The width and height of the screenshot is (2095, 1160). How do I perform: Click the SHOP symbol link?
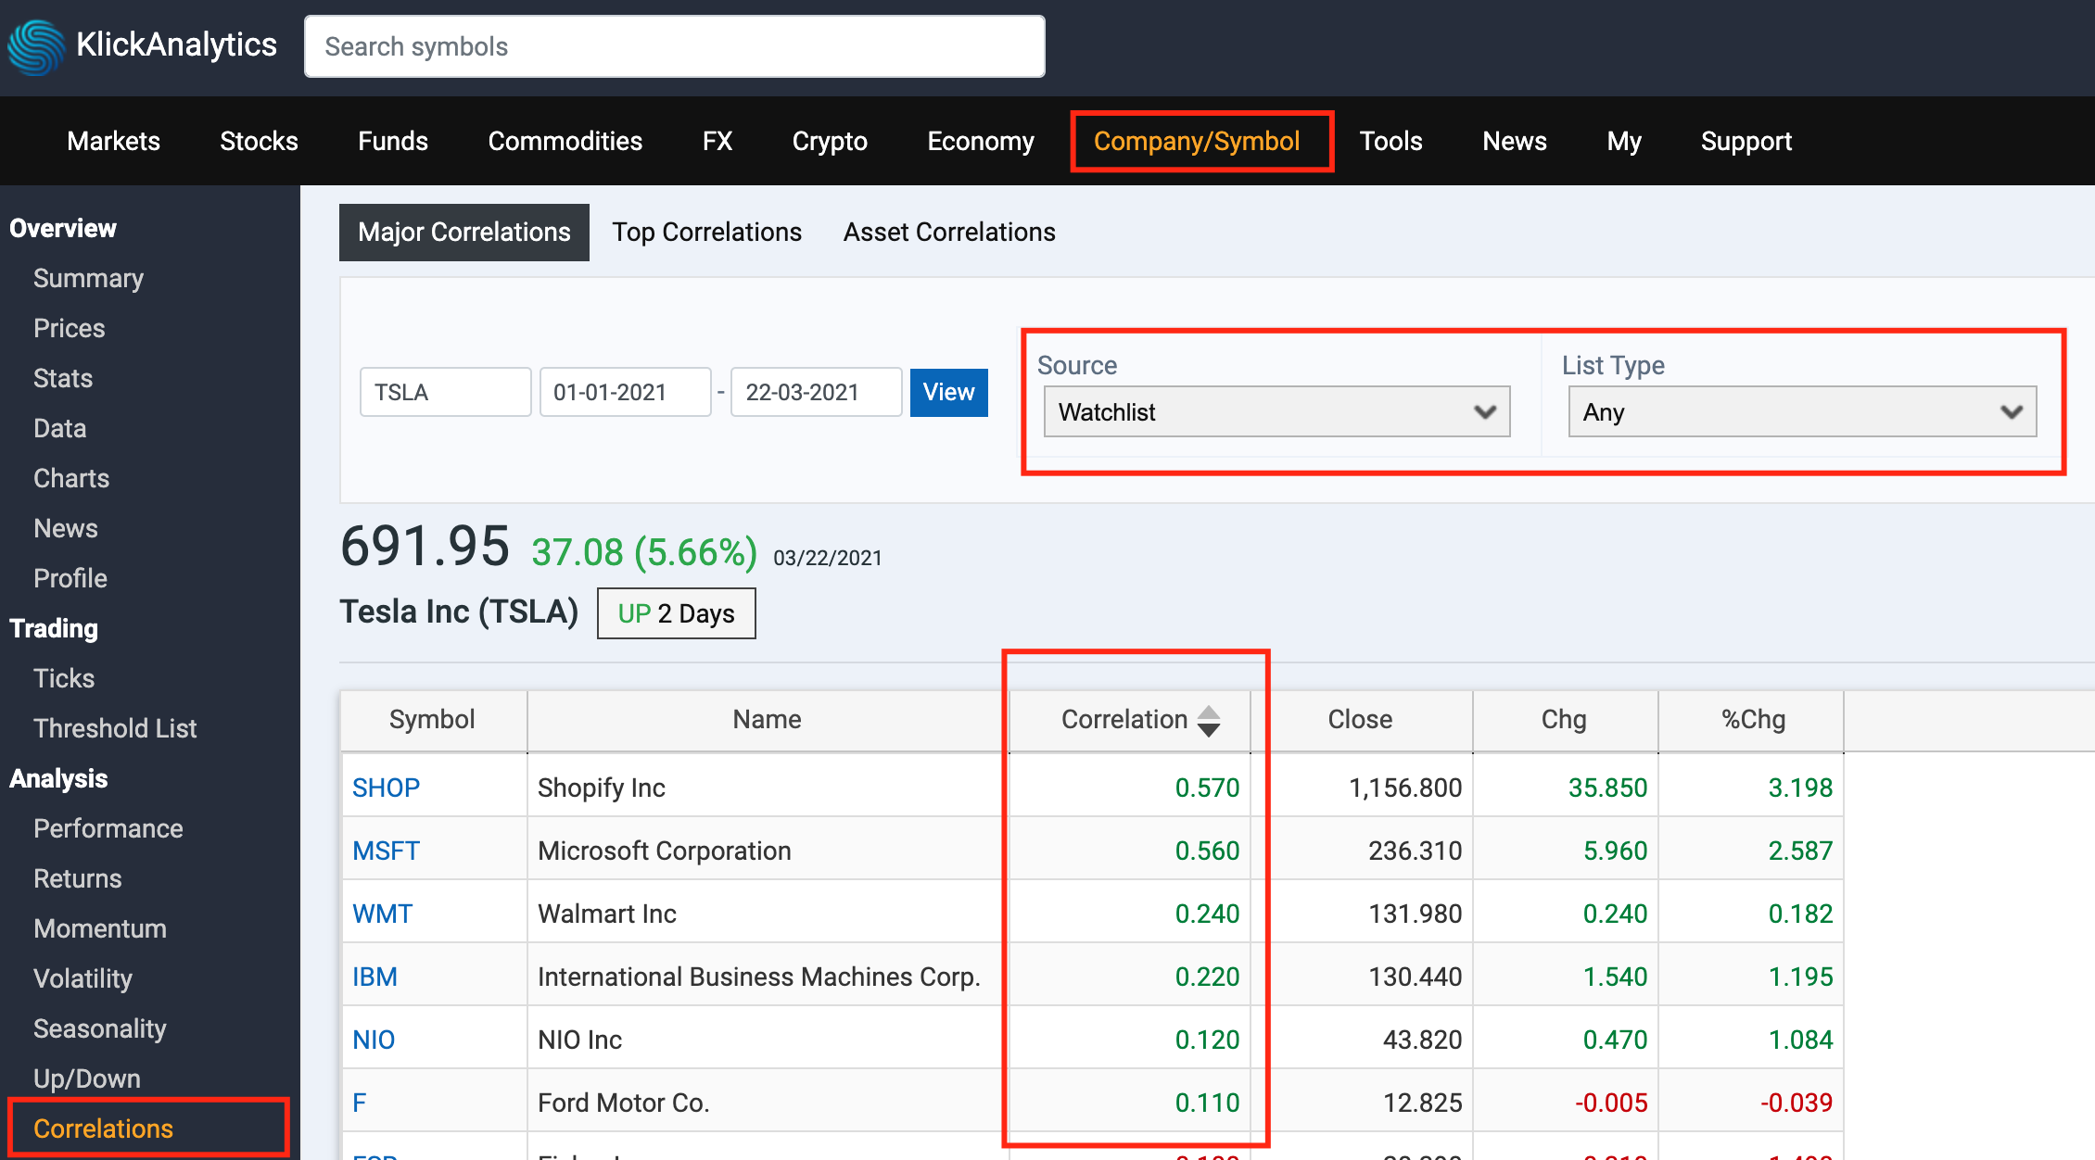point(387,788)
